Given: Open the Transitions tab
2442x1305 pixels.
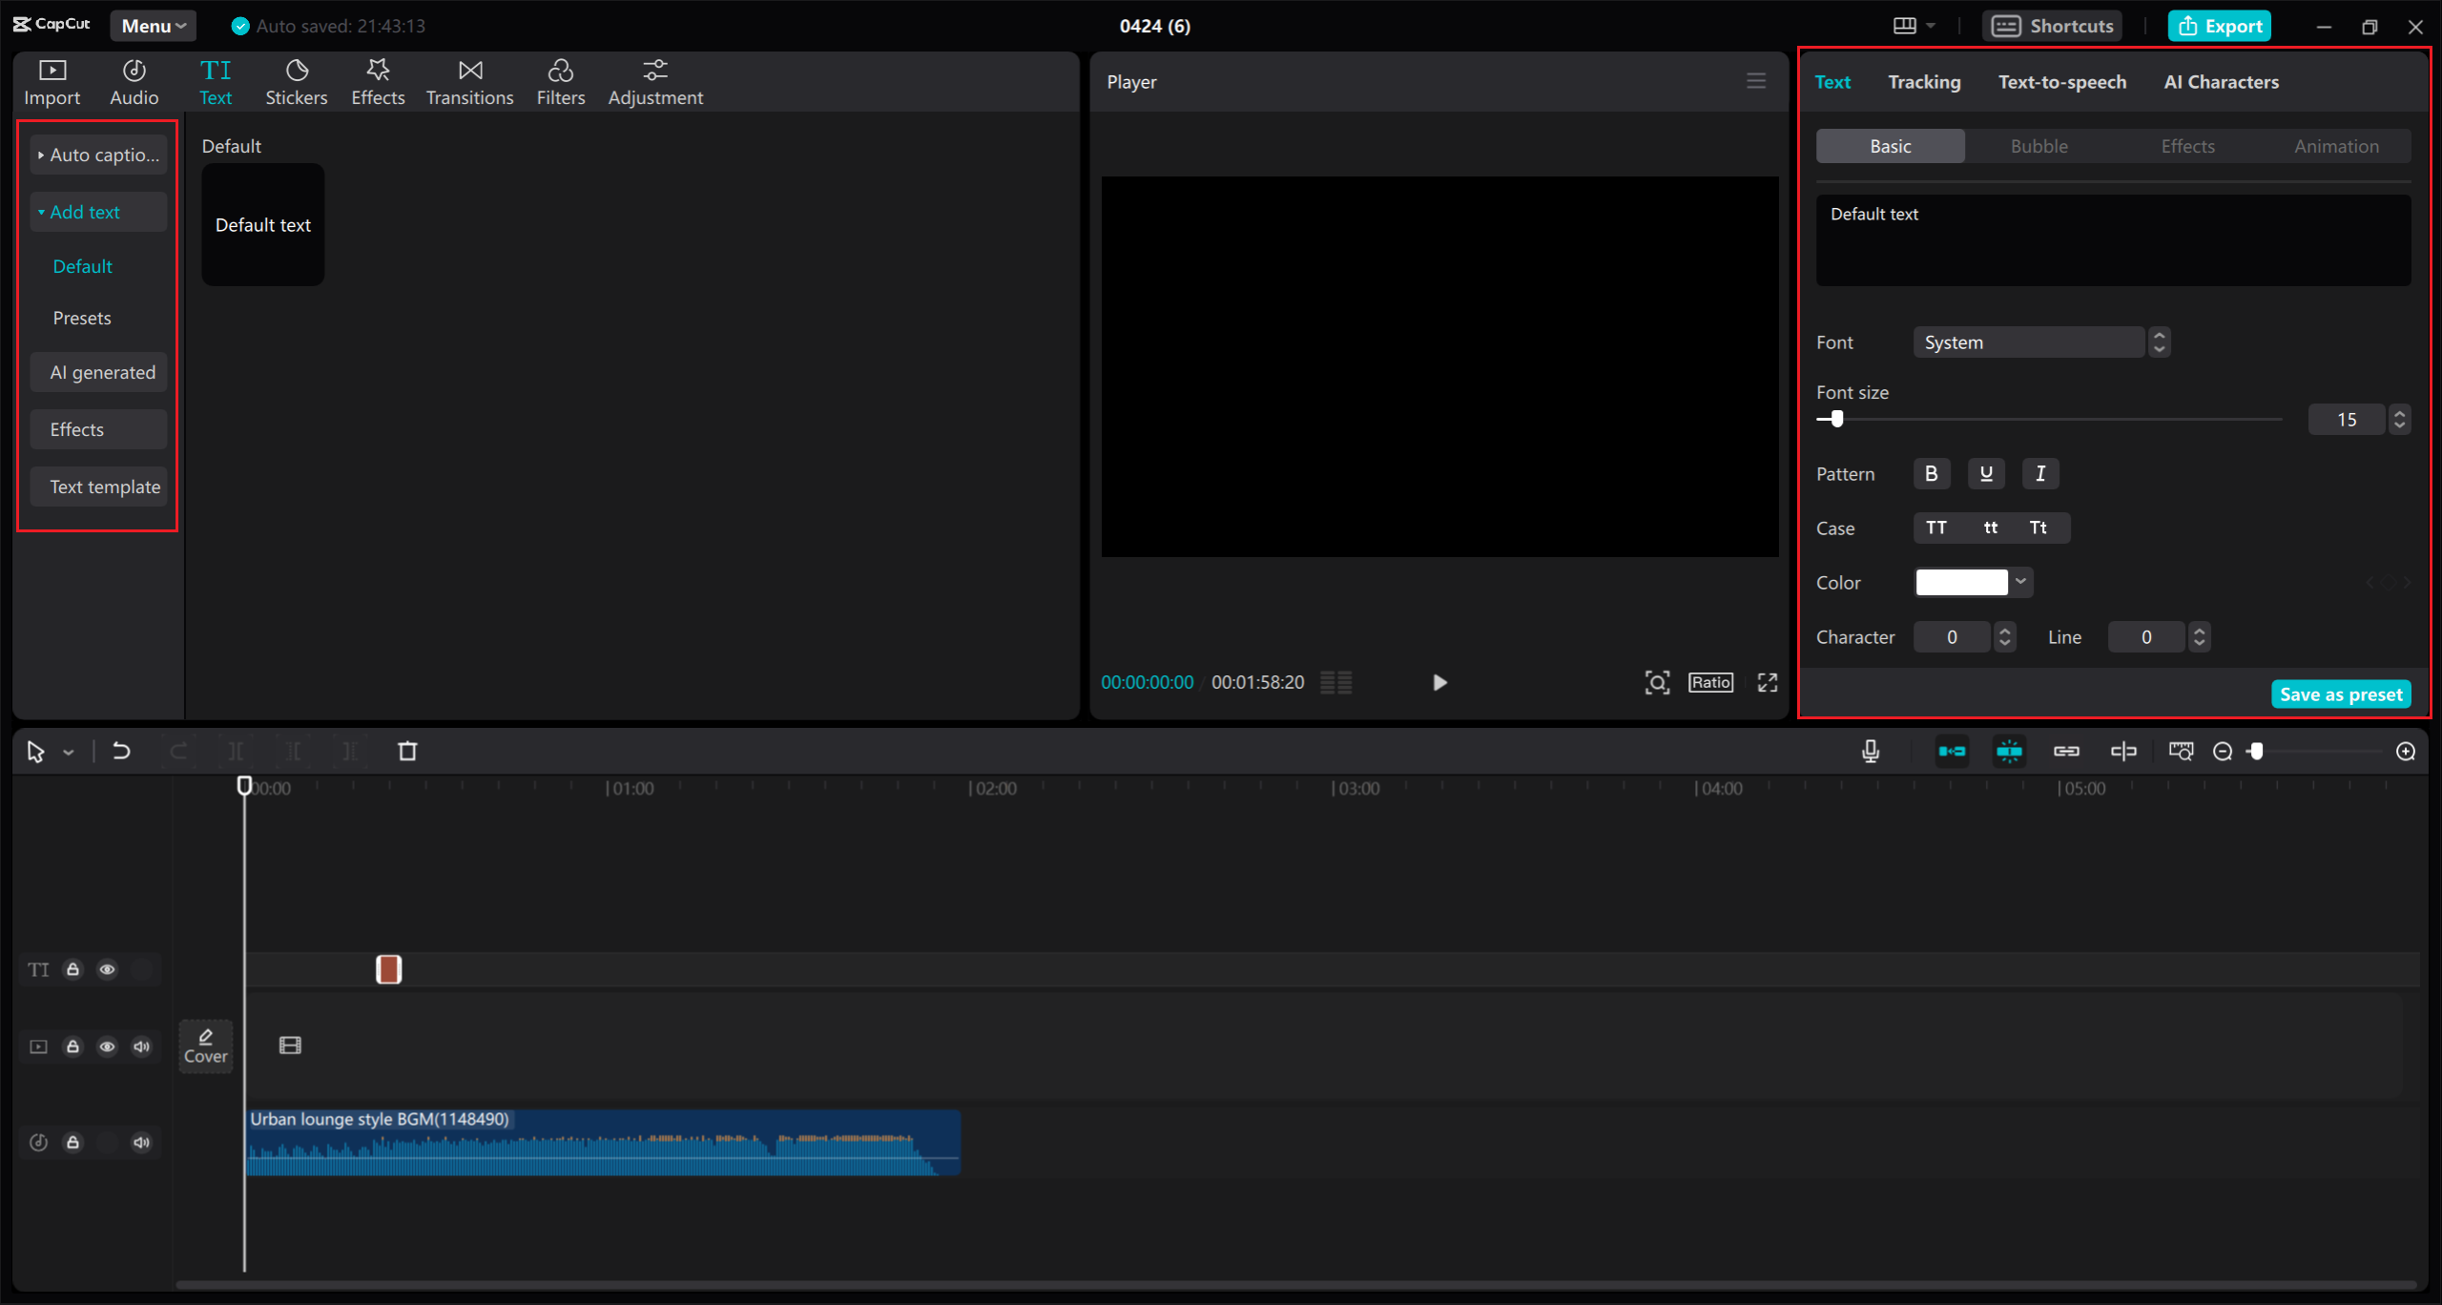Looking at the screenshot, I should pos(469,83).
